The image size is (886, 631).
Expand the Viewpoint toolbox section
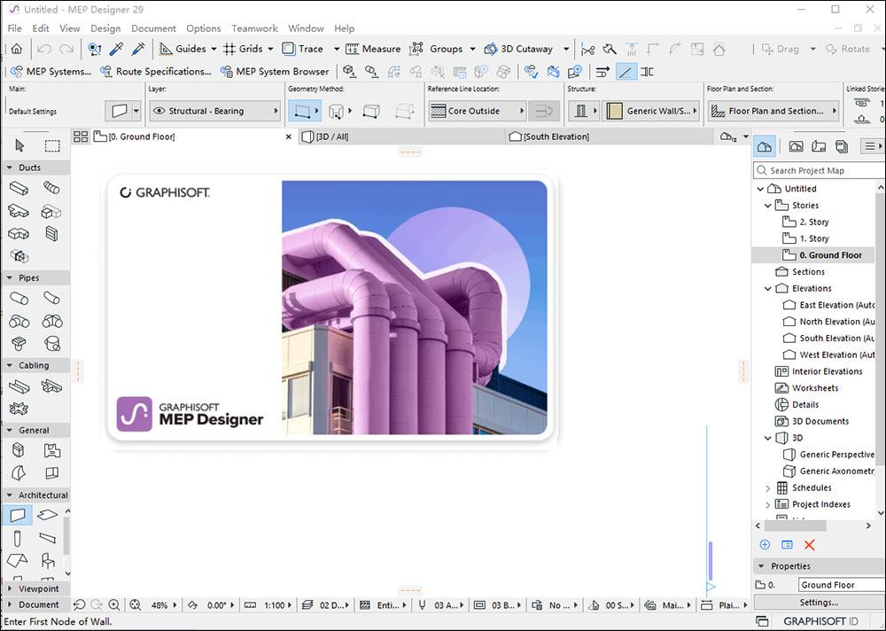point(10,588)
